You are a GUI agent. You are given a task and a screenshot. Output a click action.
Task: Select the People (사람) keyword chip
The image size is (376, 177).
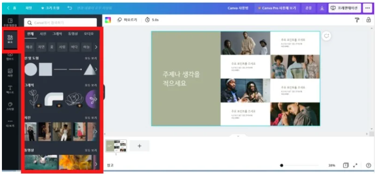coord(62,47)
